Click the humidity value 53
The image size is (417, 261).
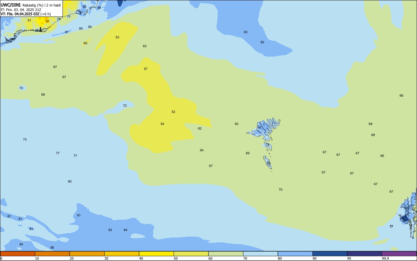pos(117,37)
